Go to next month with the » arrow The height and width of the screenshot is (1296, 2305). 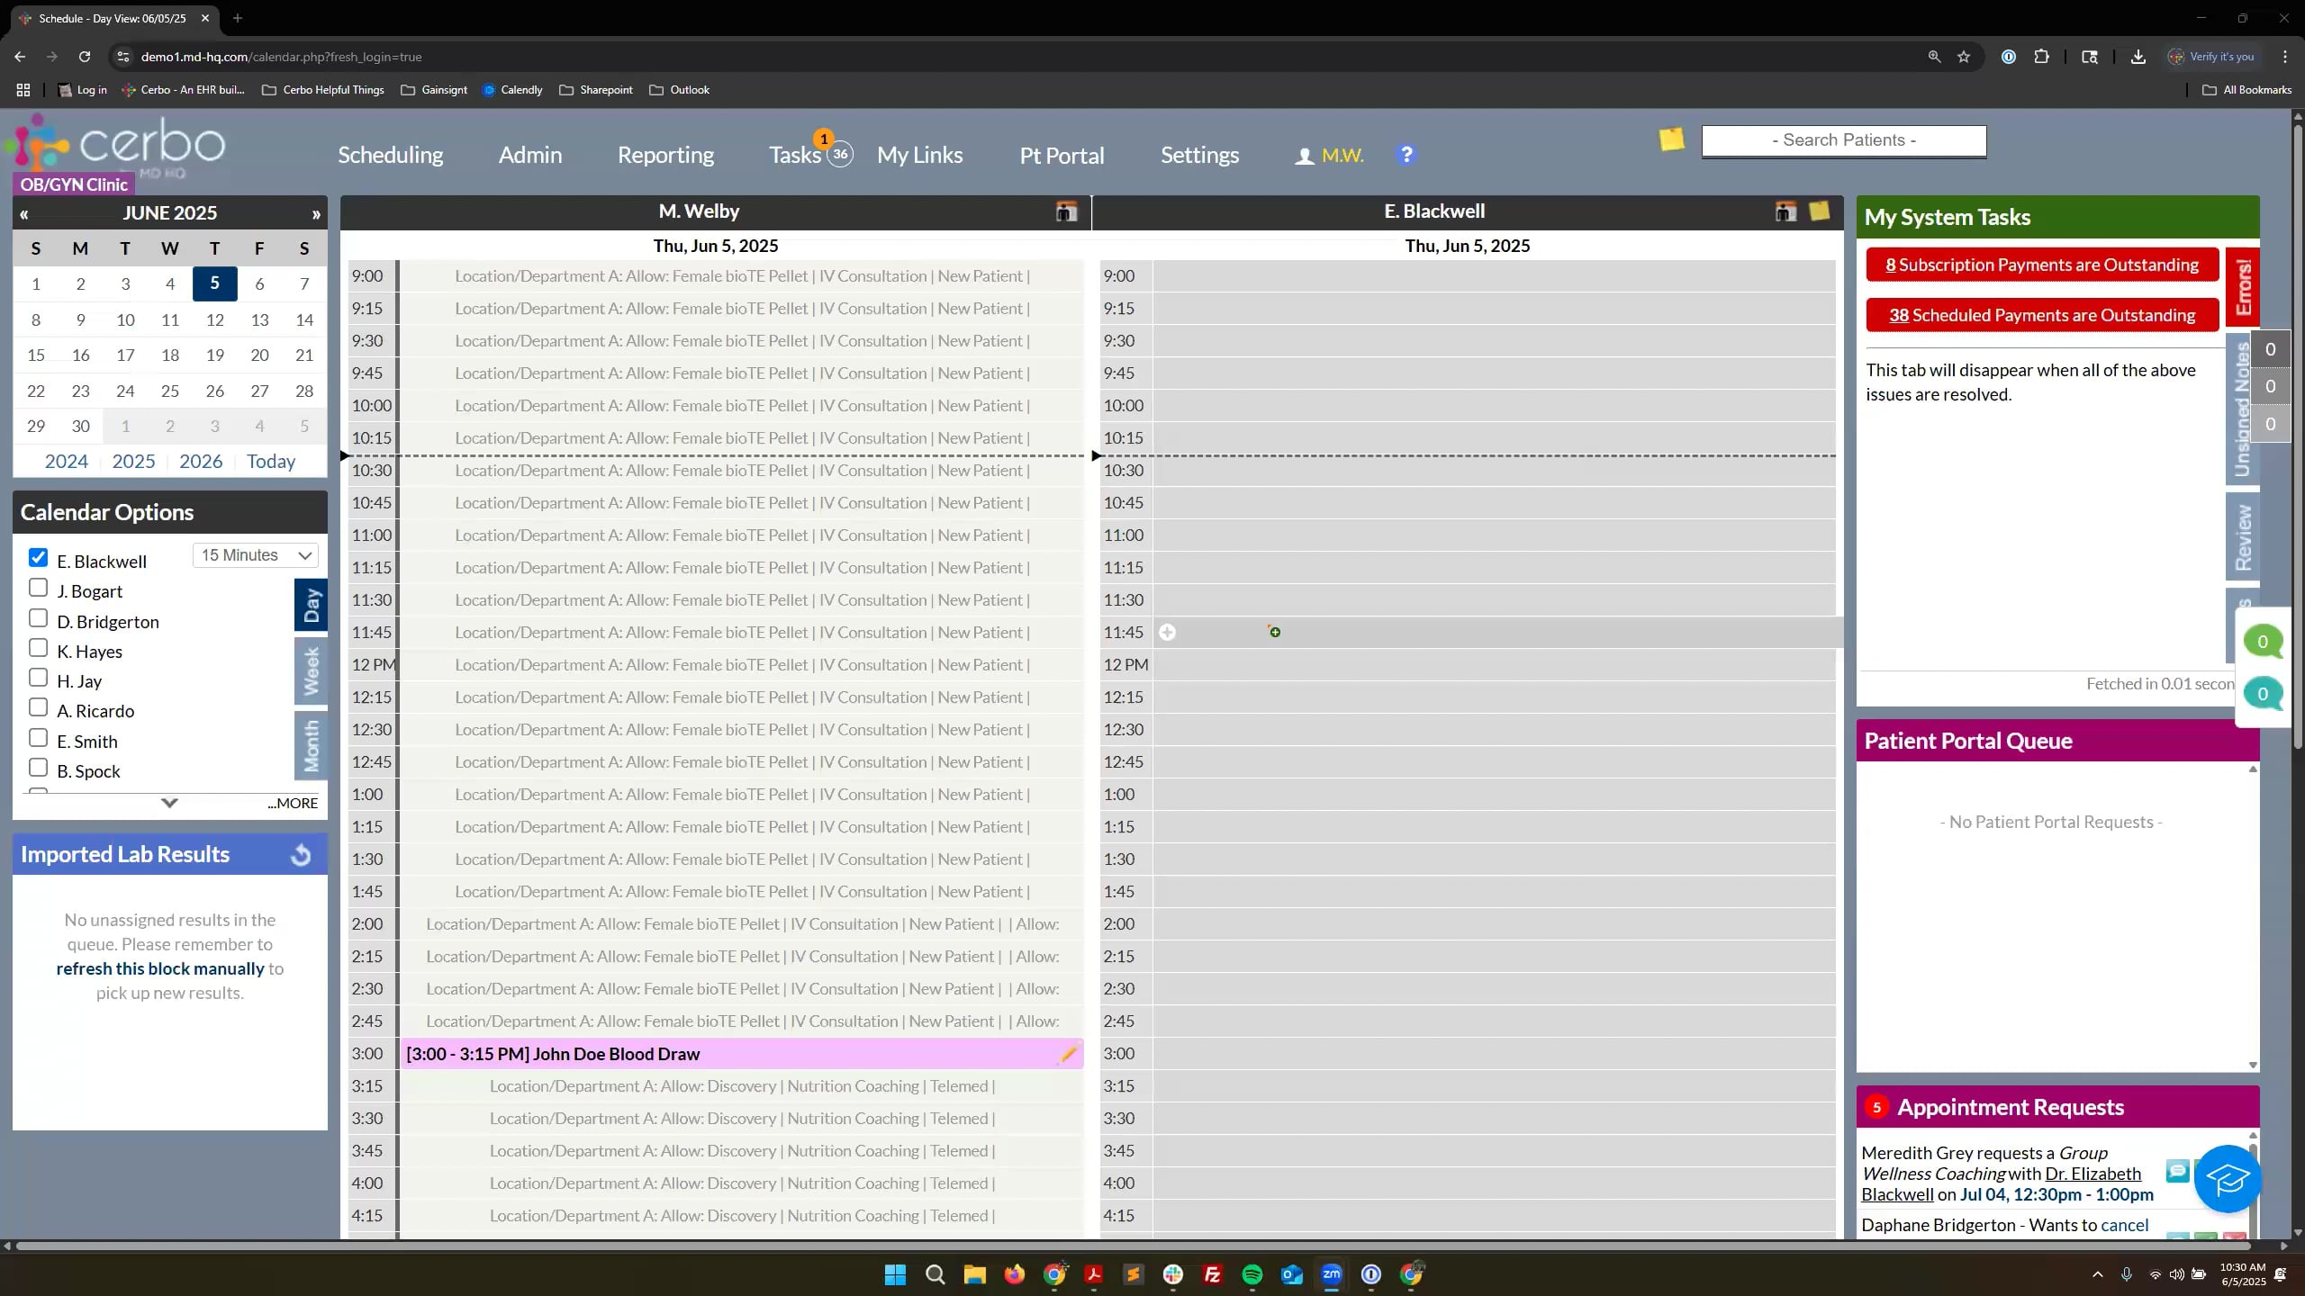316,214
